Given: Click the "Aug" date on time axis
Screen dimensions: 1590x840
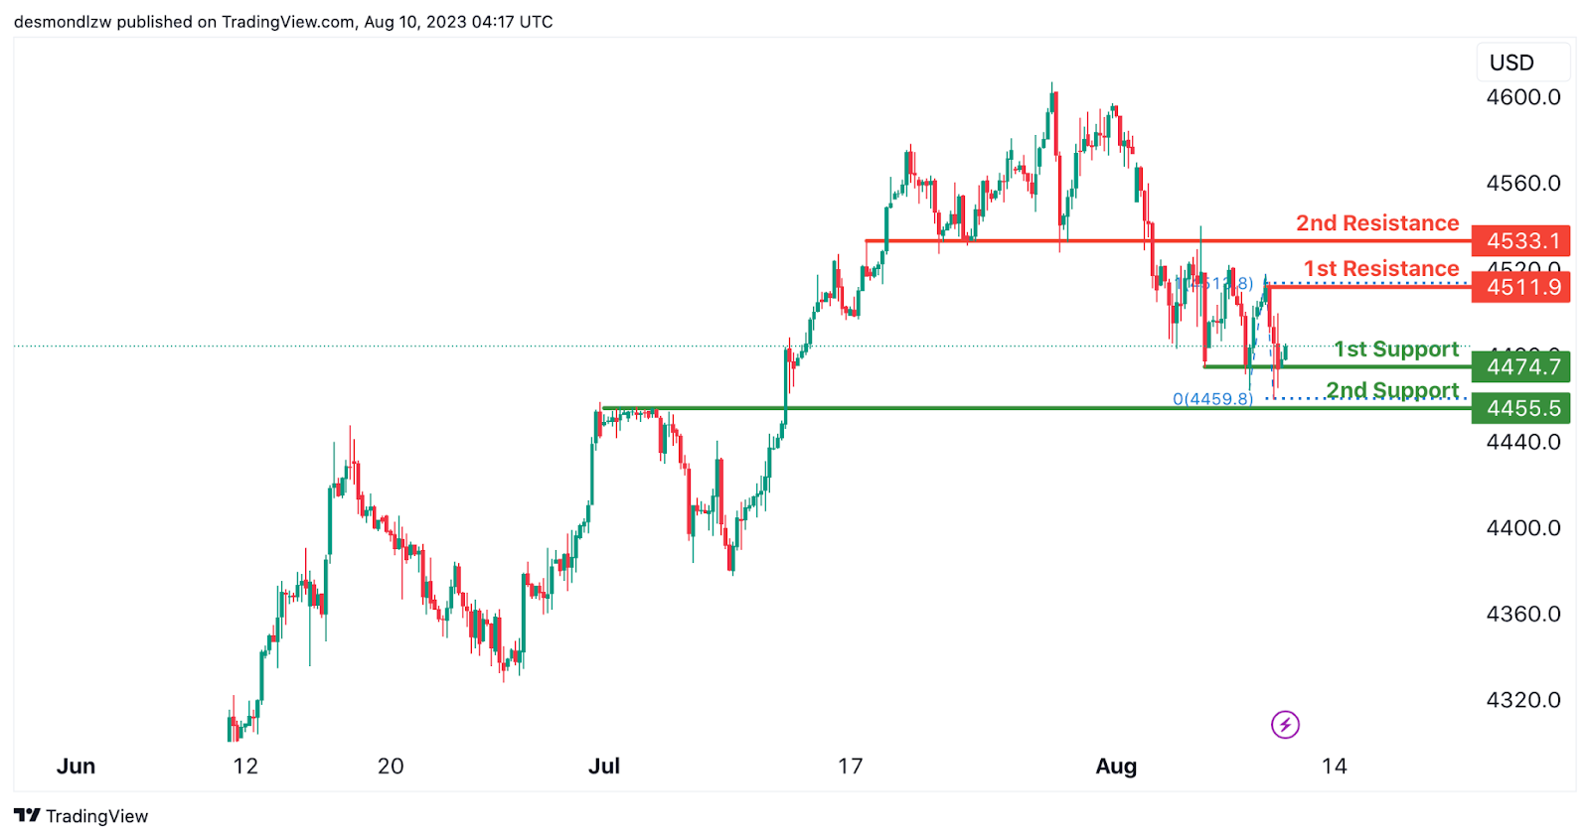Looking at the screenshot, I should (1115, 767).
